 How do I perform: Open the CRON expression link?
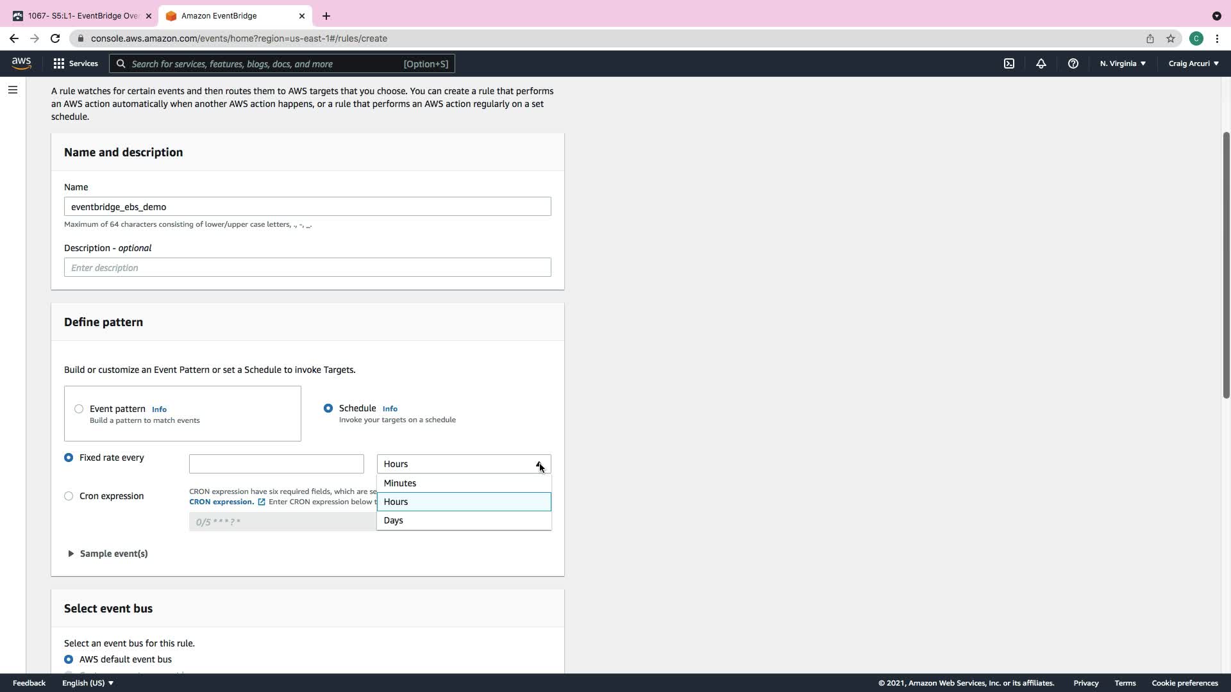point(221,502)
